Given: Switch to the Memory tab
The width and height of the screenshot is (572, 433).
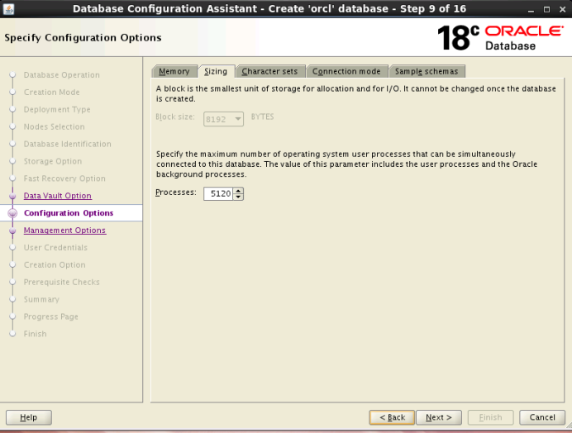Looking at the screenshot, I should point(174,71).
